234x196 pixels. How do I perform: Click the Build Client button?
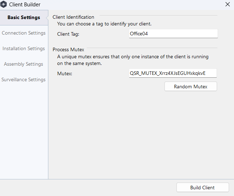click(x=203, y=188)
